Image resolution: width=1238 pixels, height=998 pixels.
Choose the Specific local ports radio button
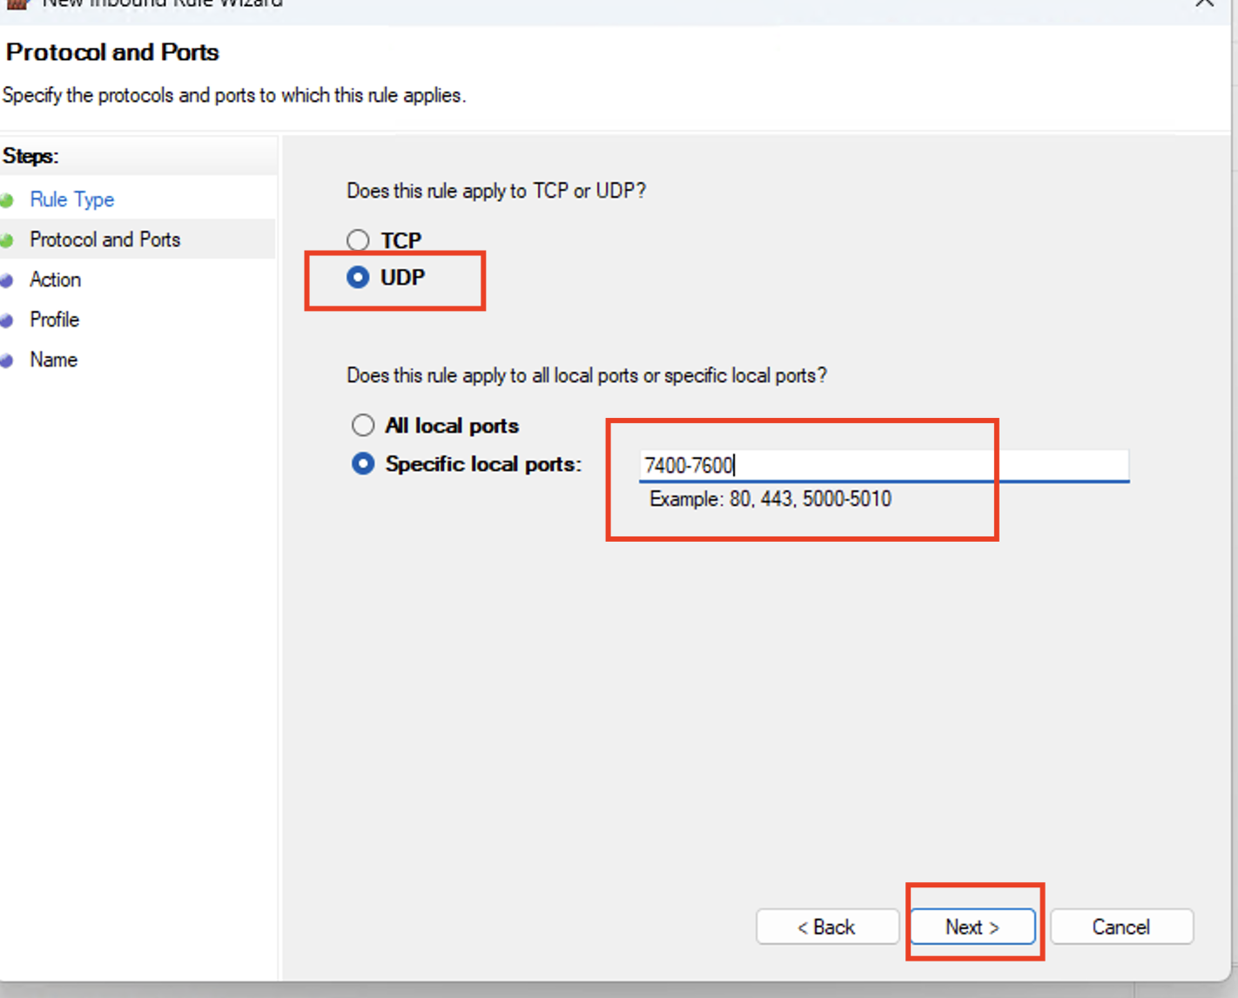[363, 464]
